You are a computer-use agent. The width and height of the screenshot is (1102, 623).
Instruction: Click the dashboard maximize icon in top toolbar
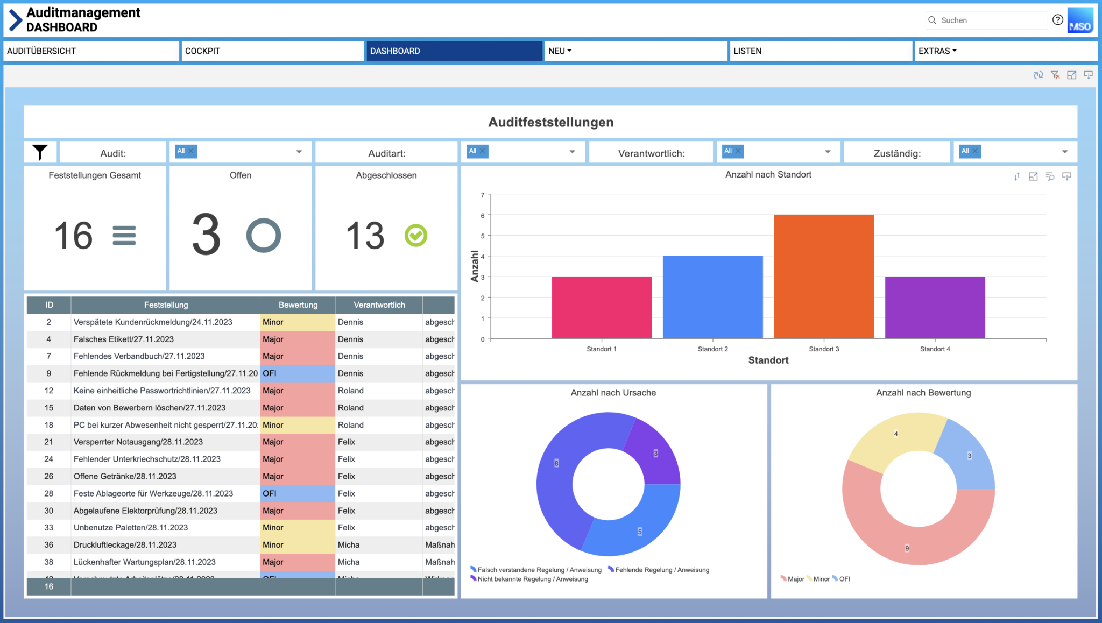point(1071,75)
